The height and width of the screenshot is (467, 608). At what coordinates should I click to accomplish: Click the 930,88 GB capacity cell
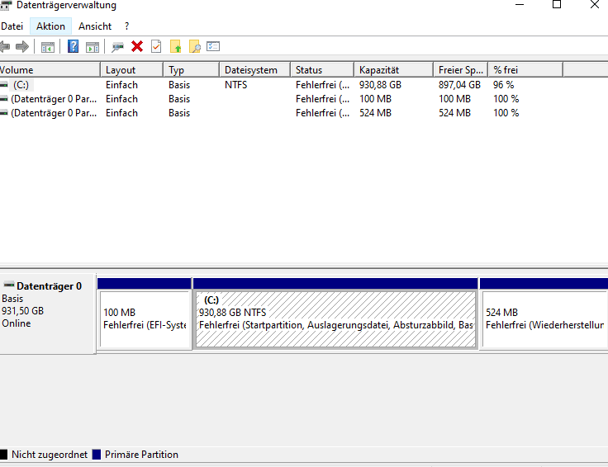click(x=380, y=85)
